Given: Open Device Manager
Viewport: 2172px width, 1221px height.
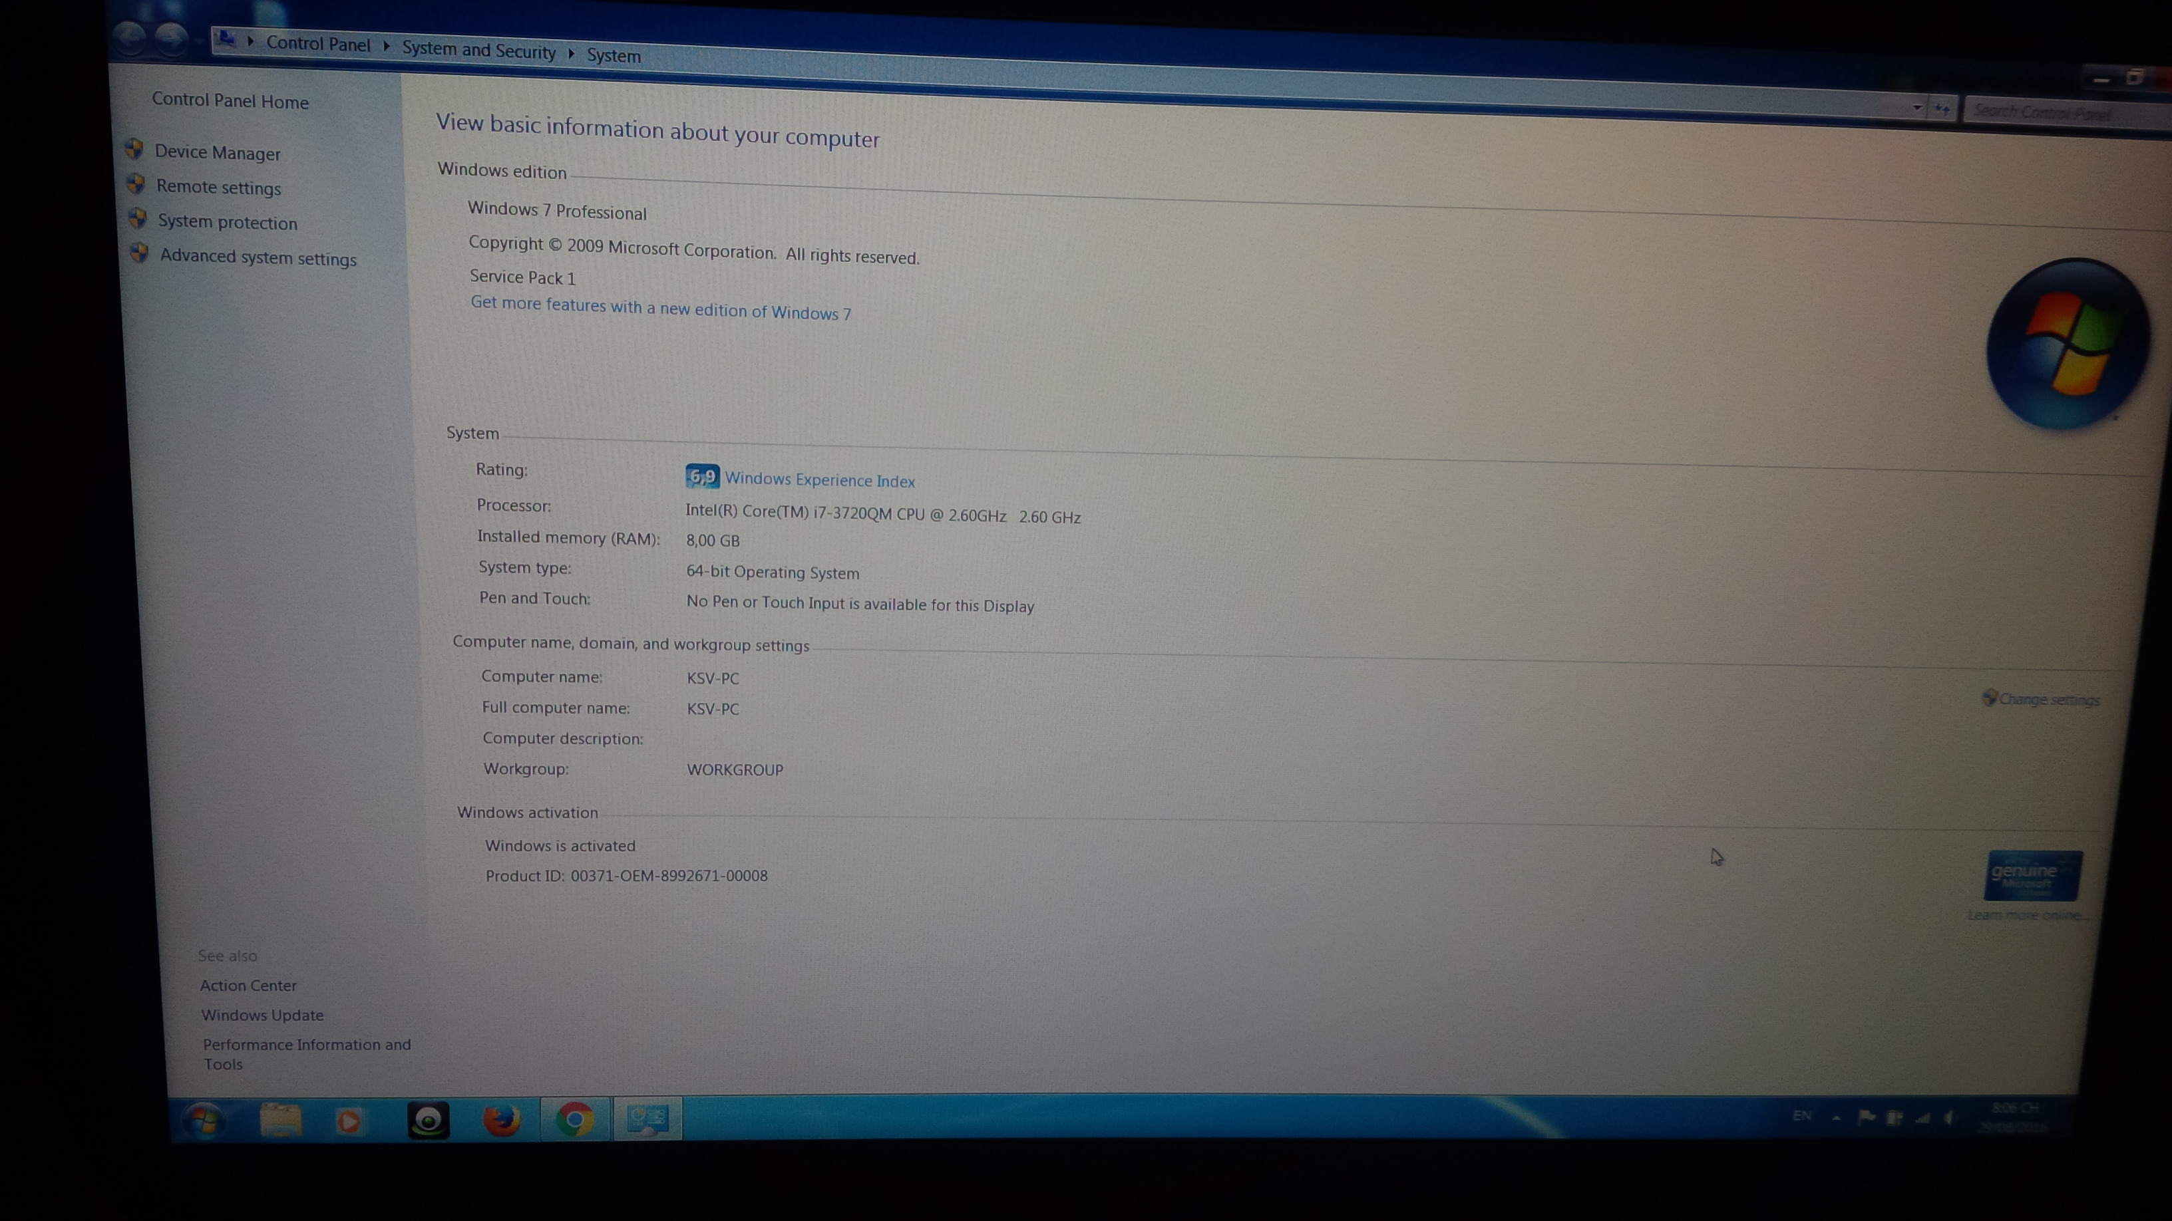Looking at the screenshot, I should tap(218, 152).
